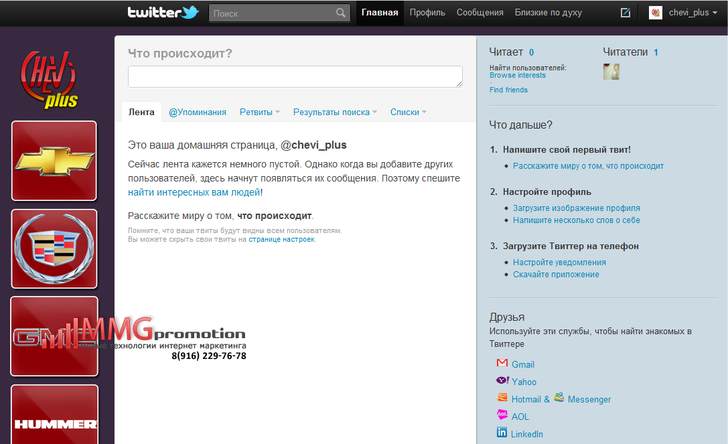Click the GMC logo tile
Viewport: 728px width, 444px height.
click(x=54, y=336)
